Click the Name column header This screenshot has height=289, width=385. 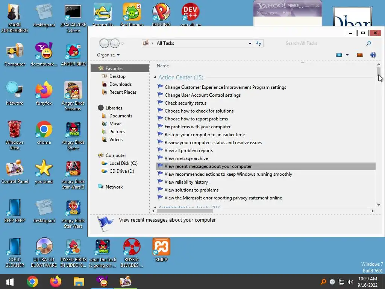point(163,66)
